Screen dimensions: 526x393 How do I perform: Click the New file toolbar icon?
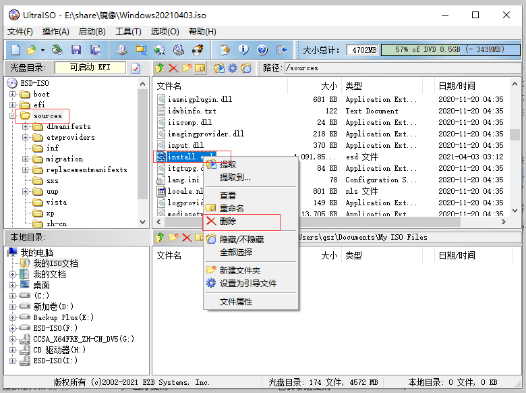tap(16, 50)
